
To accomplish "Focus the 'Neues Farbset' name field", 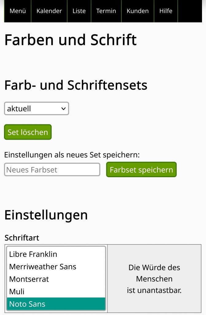I will coord(52,169).
